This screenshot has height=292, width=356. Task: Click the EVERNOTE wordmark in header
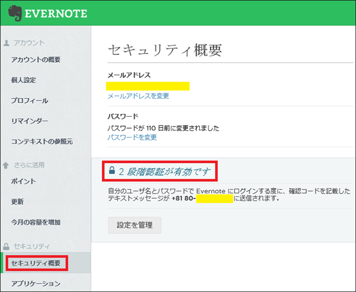(56, 13)
